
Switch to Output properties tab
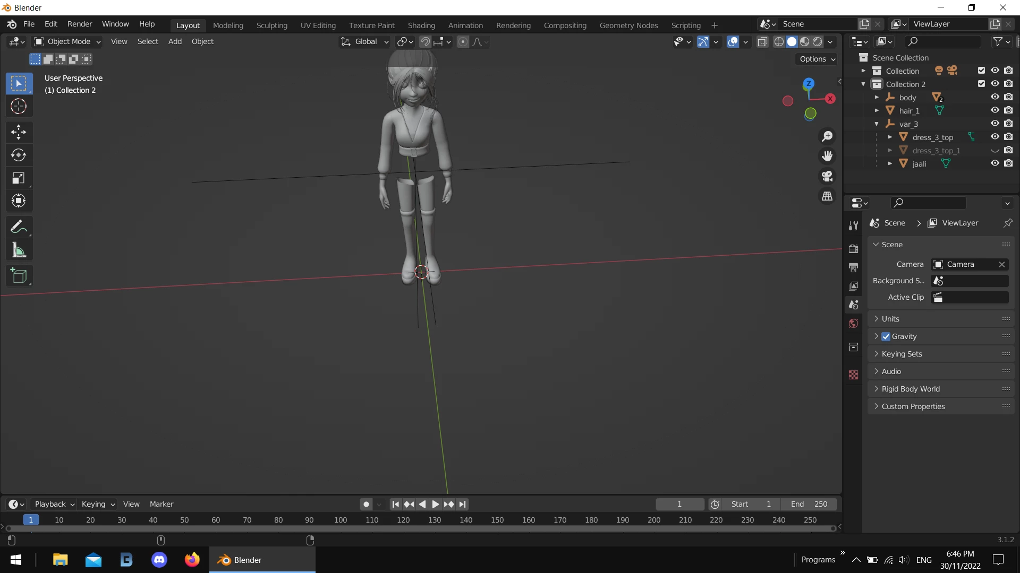854,267
